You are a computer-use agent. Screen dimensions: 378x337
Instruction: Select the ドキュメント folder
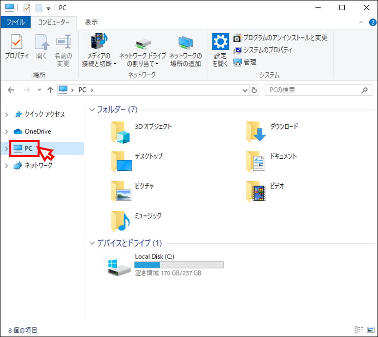[x=272, y=162]
